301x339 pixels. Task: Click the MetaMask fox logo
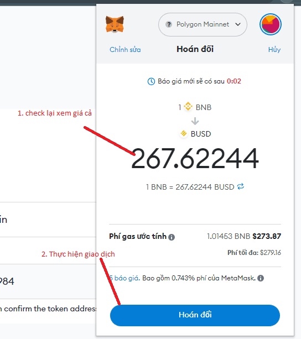(x=115, y=24)
